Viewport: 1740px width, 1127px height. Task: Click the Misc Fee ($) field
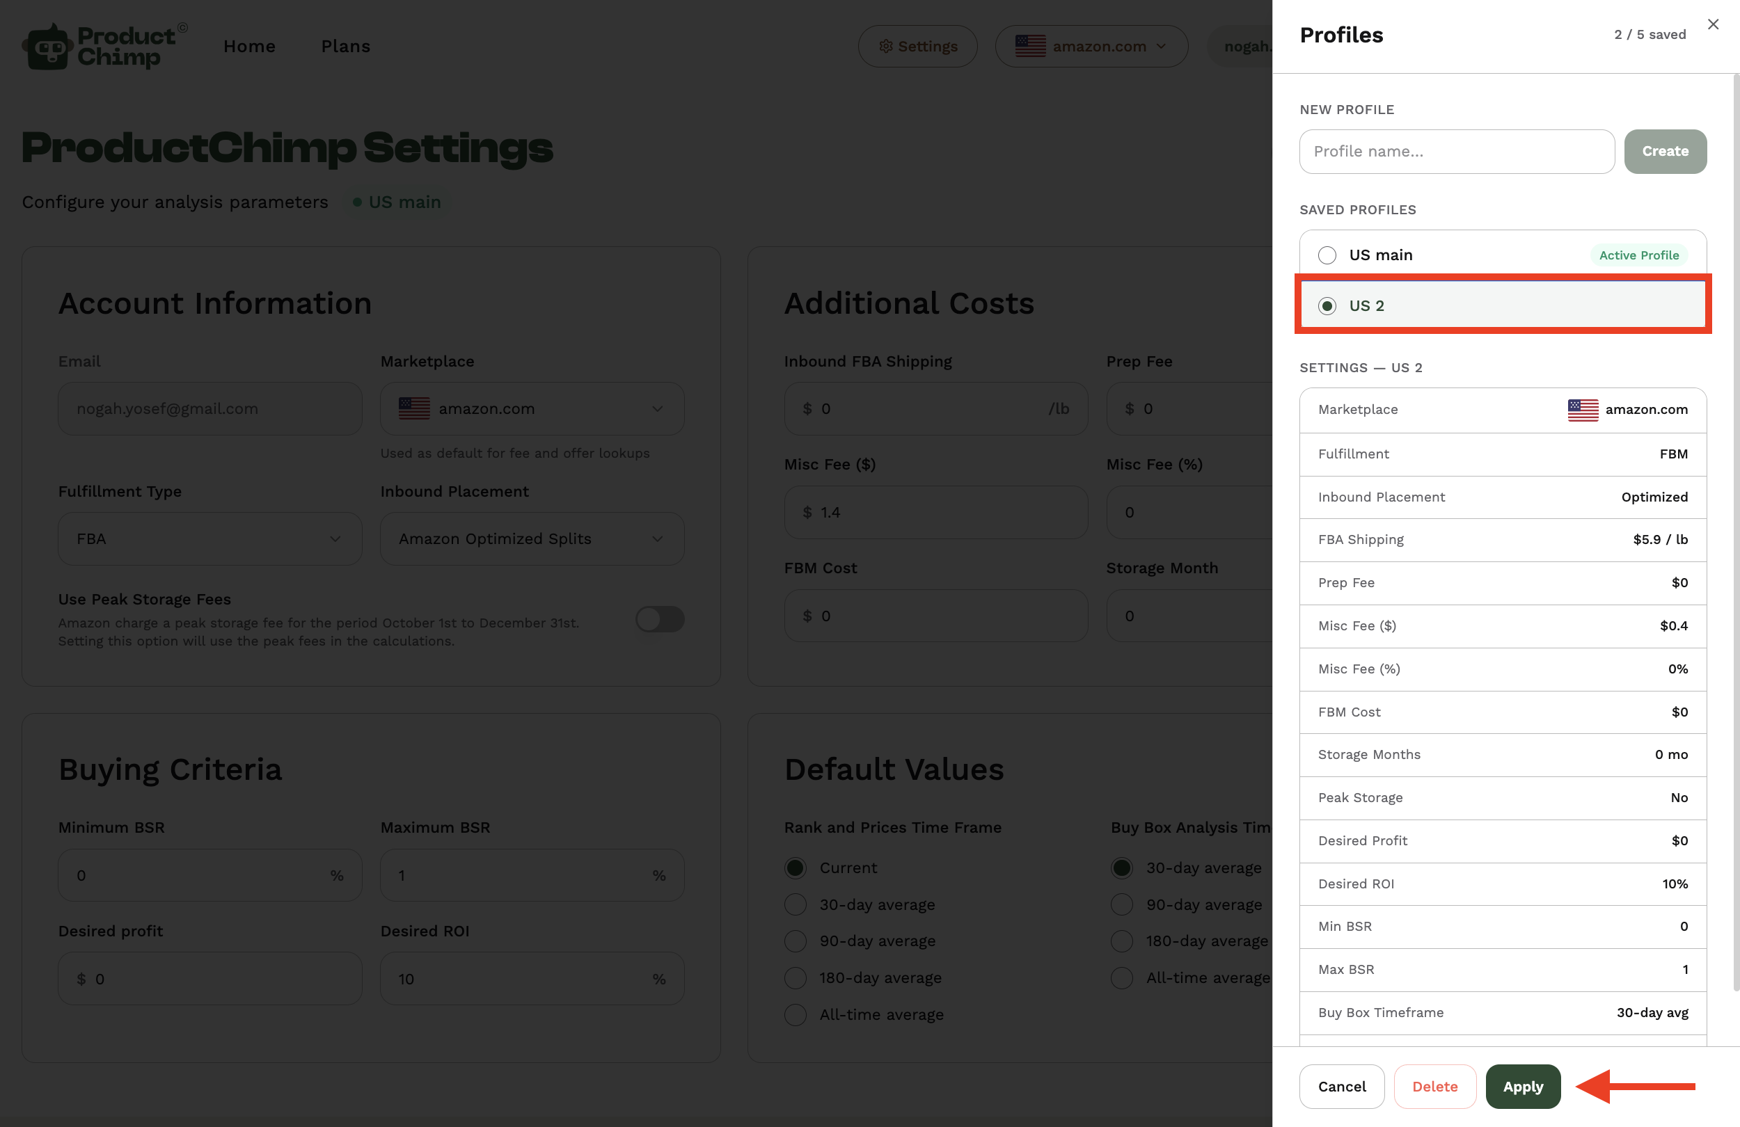pyautogui.click(x=936, y=512)
